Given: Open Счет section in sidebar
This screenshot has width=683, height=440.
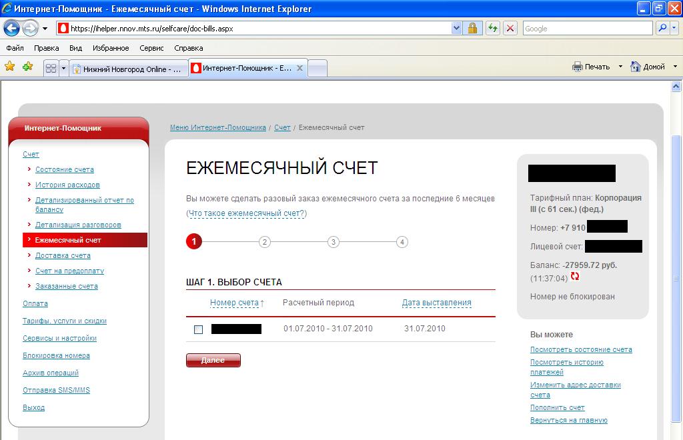Looking at the screenshot, I should pos(31,154).
